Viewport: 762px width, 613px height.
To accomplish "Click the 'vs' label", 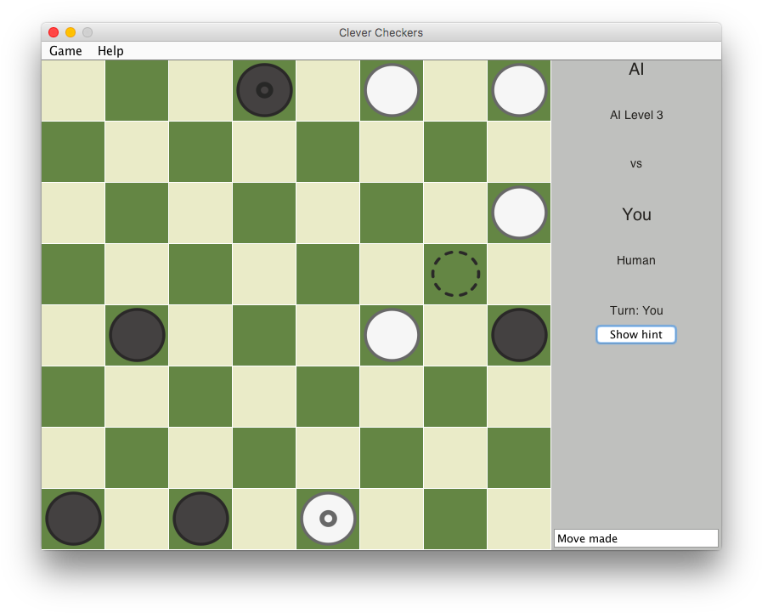I will [x=636, y=164].
